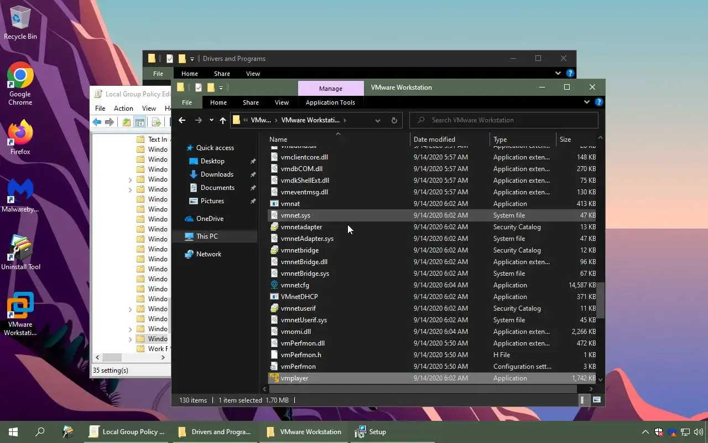
Task: Open the Recycle Bin desktop icon
Action: (20, 23)
